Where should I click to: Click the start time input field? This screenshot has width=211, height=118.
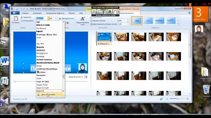click(x=122, y=21)
